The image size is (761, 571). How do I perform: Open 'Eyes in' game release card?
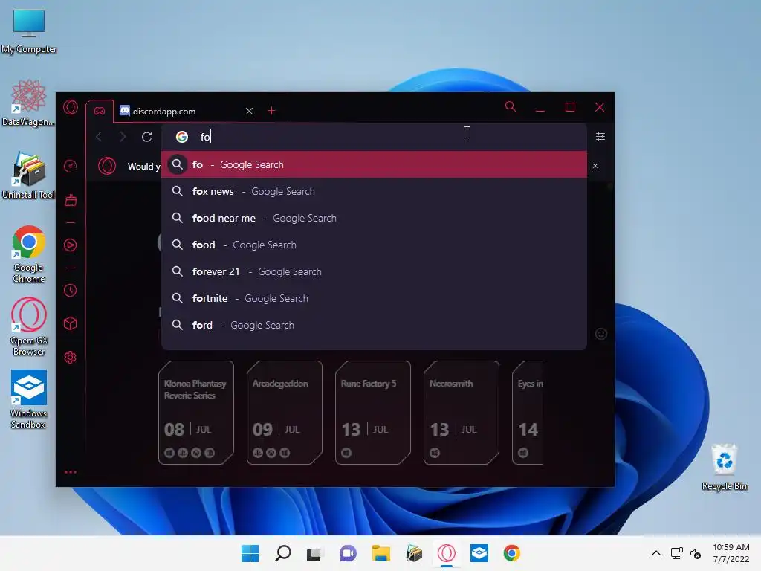click(528, 413)
